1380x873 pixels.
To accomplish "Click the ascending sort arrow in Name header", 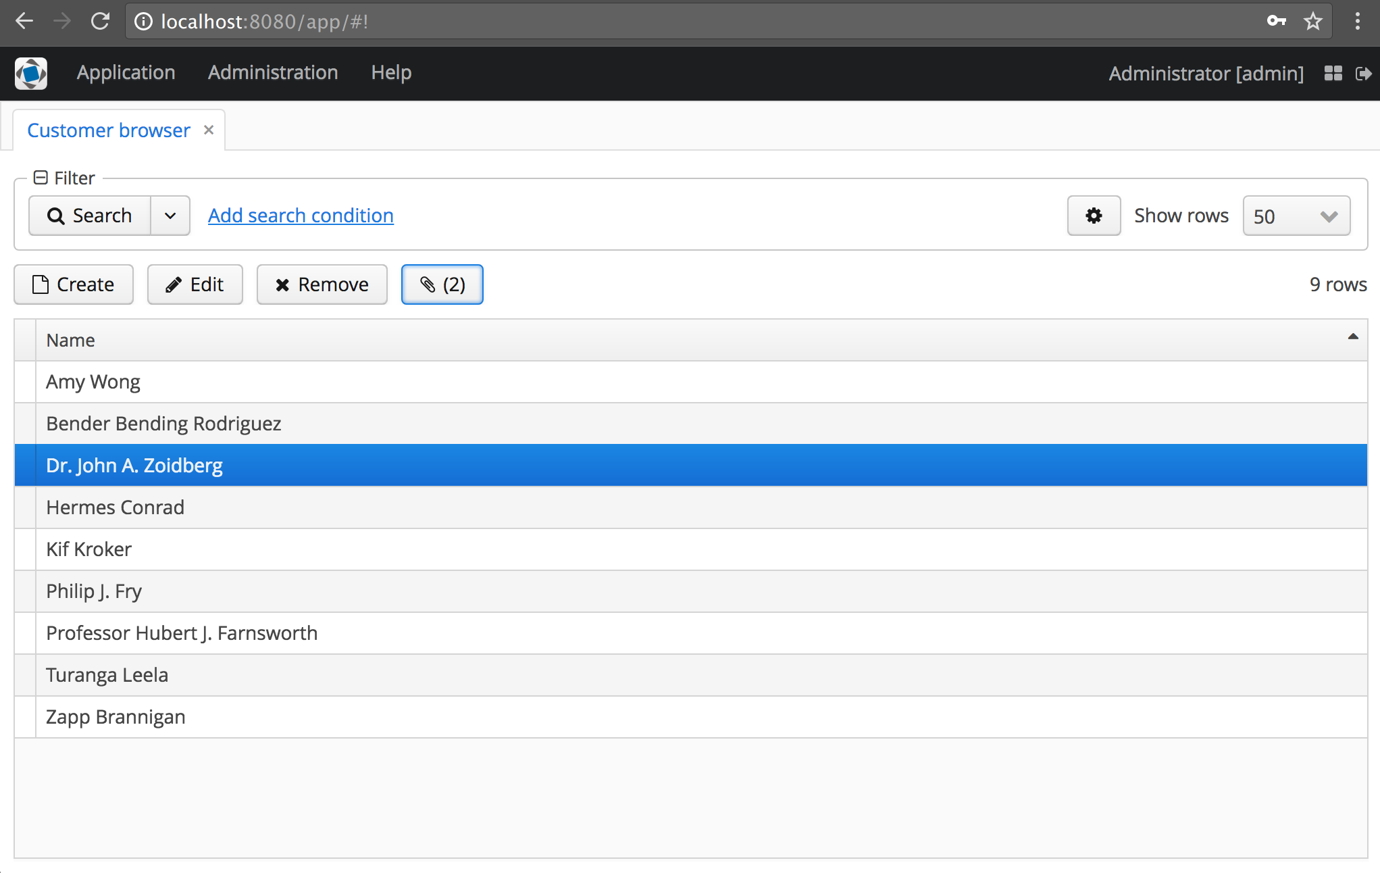I will [1353, 336].
